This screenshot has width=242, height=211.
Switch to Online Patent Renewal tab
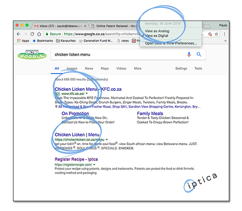tap(114, 26)
